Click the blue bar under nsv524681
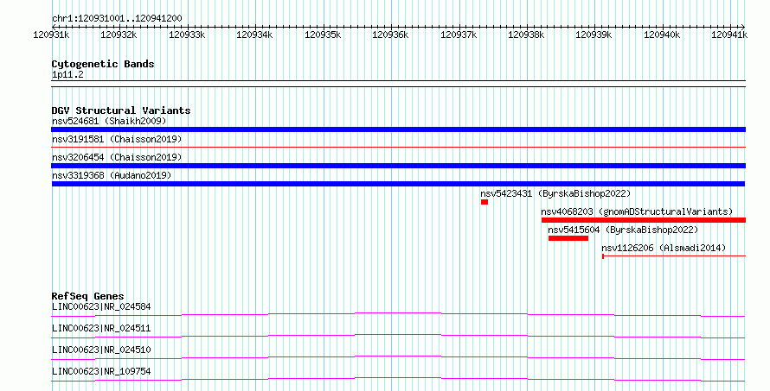Image resolution: width=770 pixels, height=391 pixels. pos(398,129)
